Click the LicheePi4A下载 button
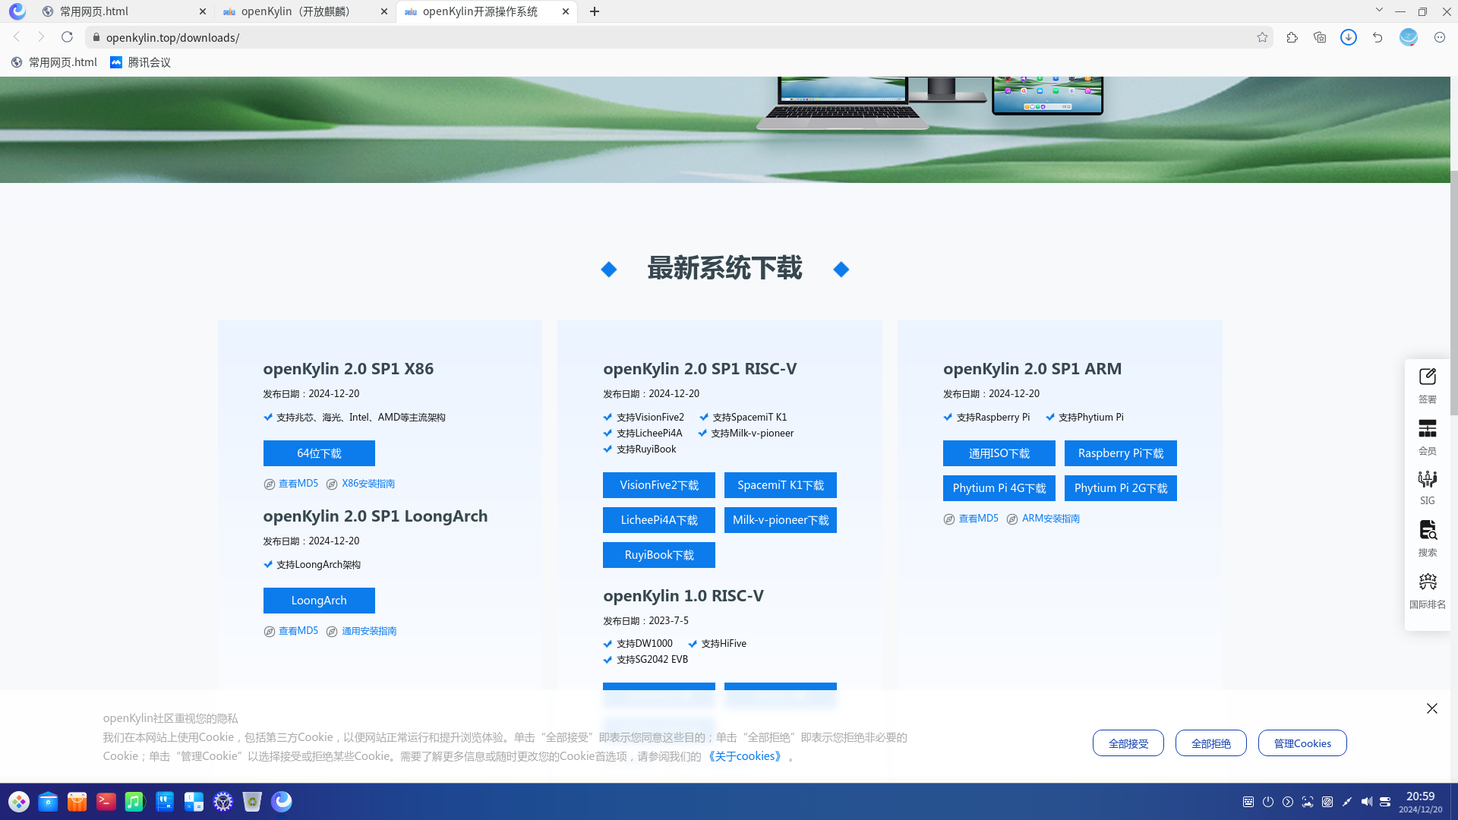This screenshot has height=820, width=1458. 659,520
